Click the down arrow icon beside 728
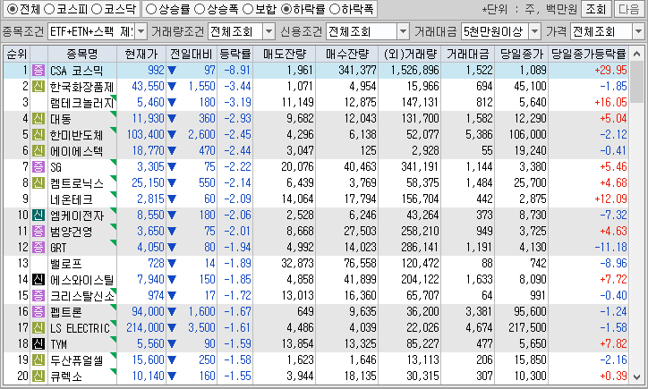The width and height of the screenshot is (648, 389). (x=172, y=264)
